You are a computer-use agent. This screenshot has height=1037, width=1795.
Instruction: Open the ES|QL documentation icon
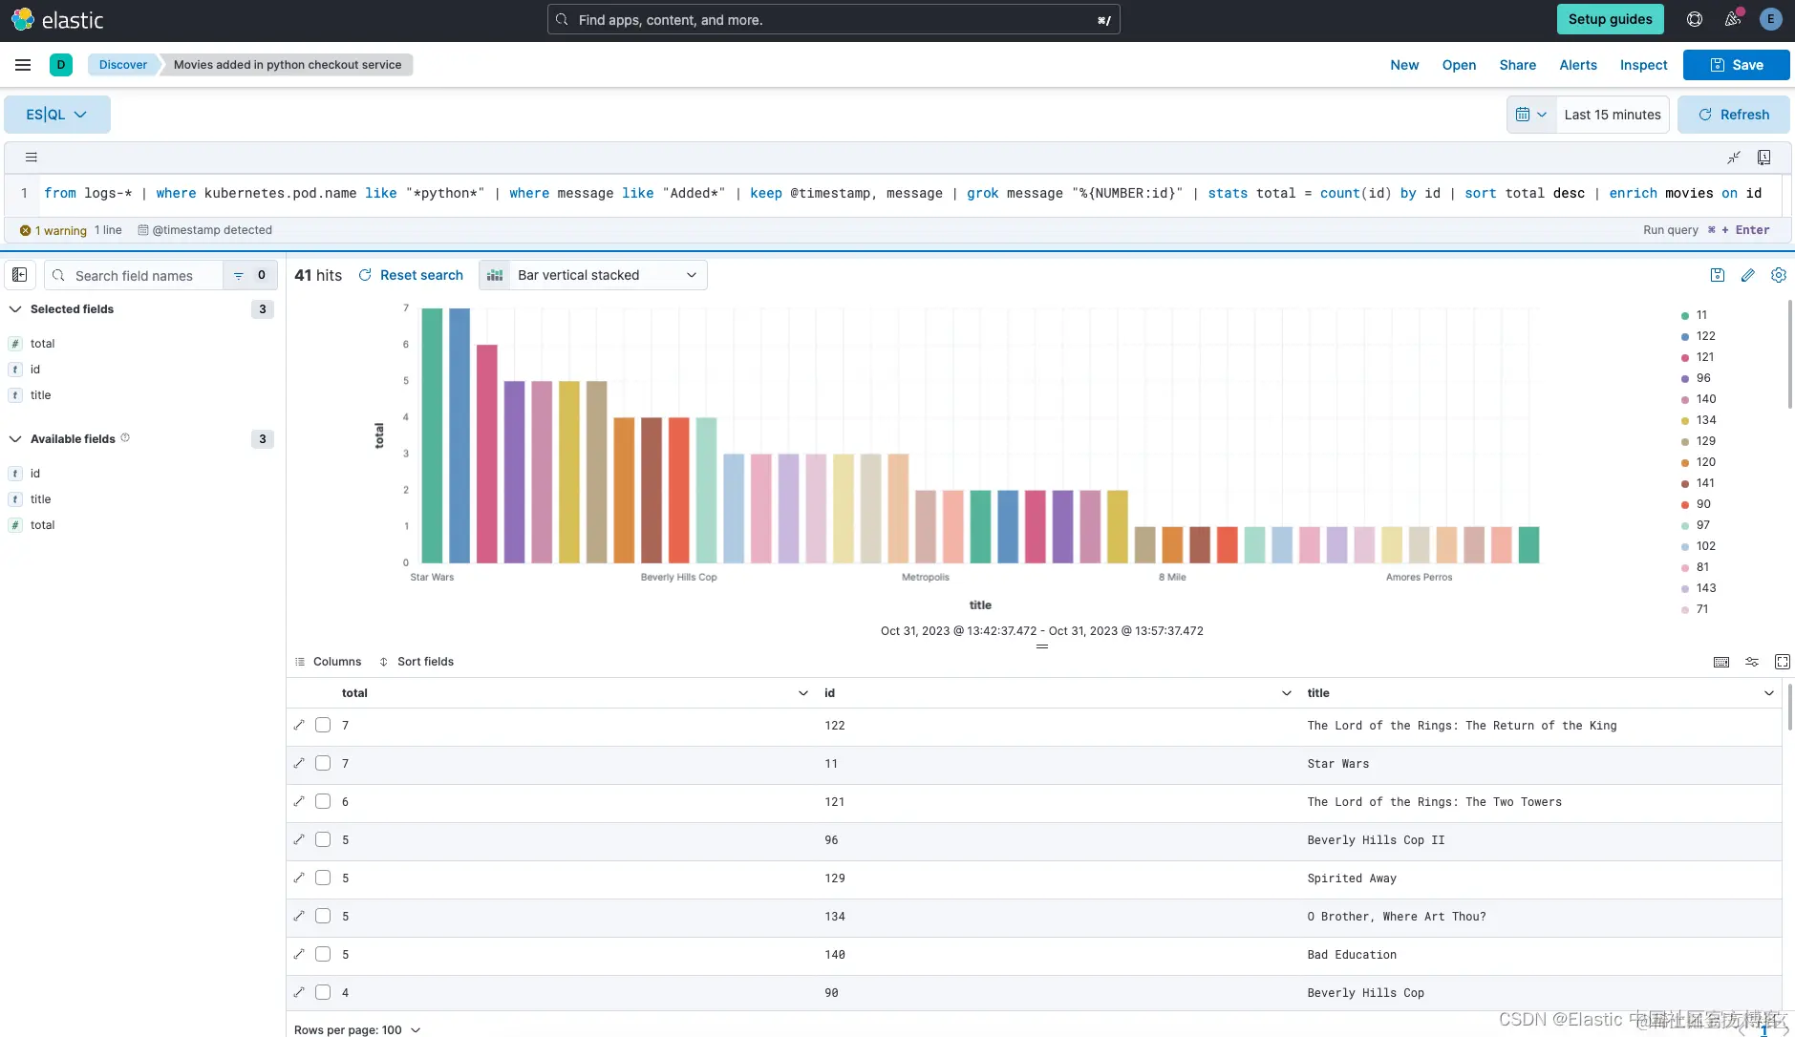pos(1764,158)
